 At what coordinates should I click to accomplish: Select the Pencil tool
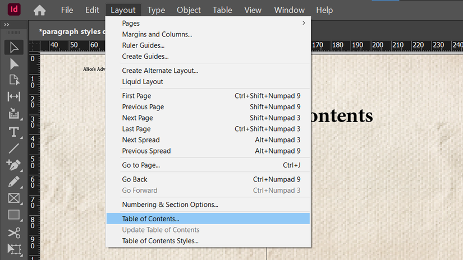pyautogui.click(x=14, y=182)
